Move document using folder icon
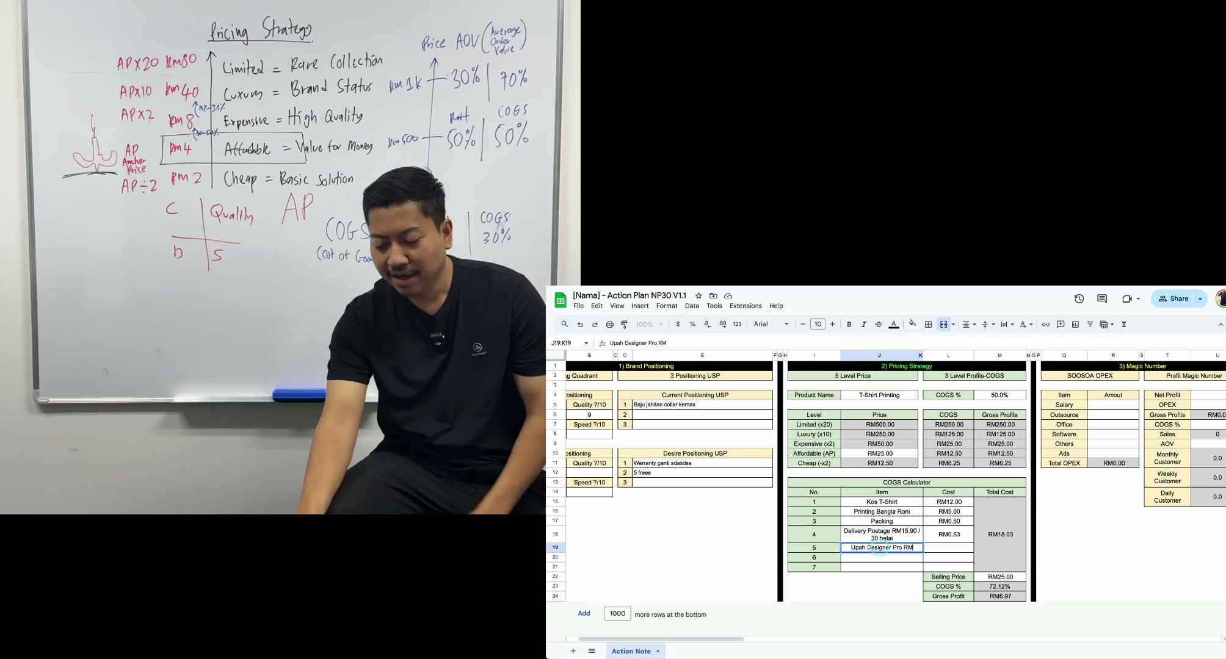The image size is (1226, 659). [713, 295]
